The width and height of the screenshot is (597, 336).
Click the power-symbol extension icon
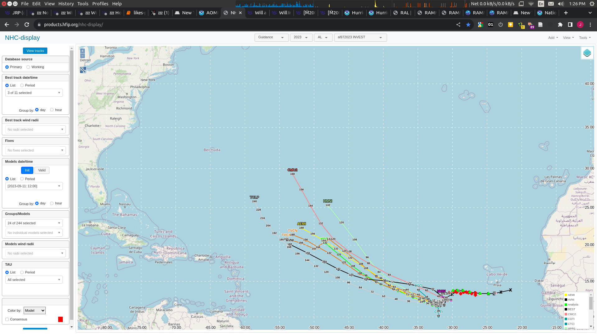click(501, 25)
